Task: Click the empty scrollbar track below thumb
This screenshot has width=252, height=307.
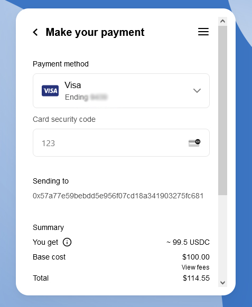Action: point(222,236)
